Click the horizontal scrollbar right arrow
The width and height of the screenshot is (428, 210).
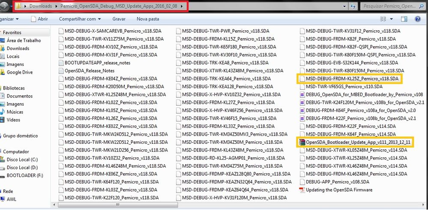pyautogui.click(x=424, y=204)
